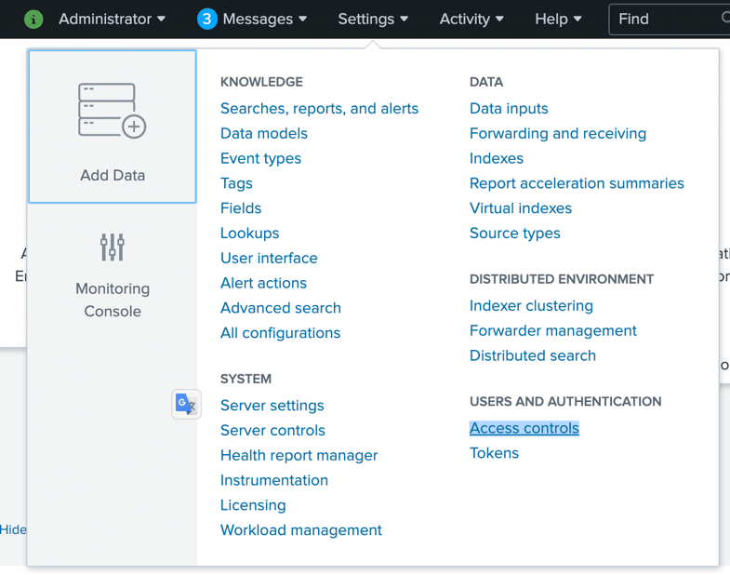Image resolution: width=730 pixels, height=575 pixels.
Task: Click the green info status icon
Action: [x=33, y=20]
